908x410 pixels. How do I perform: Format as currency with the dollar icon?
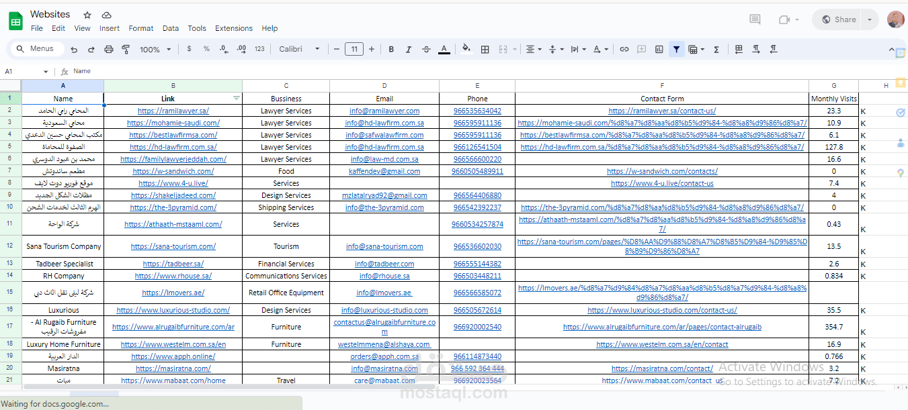189,49
